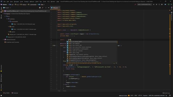The width and height of the screenshot is (173, 97).
Task: Click the locate target icon in Project panel
Action: click(40, 8)
